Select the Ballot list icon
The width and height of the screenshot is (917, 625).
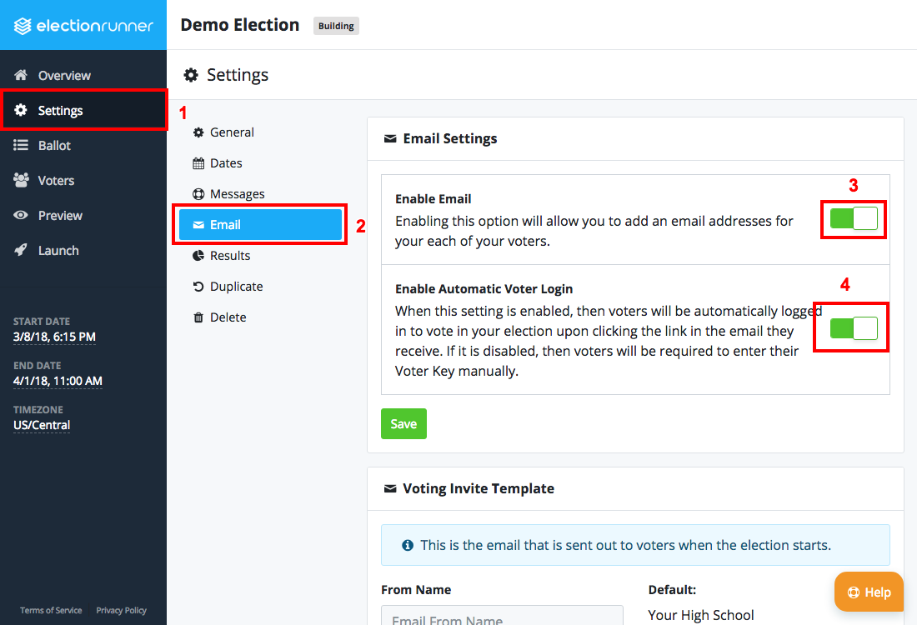pos(22,145)
